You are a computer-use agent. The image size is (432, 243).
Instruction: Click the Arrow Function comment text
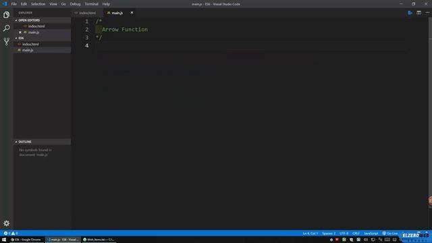(125, 30)
